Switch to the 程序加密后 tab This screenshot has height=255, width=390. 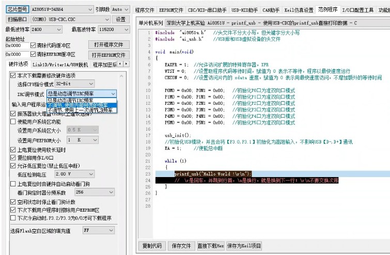[x=104, y=65]
